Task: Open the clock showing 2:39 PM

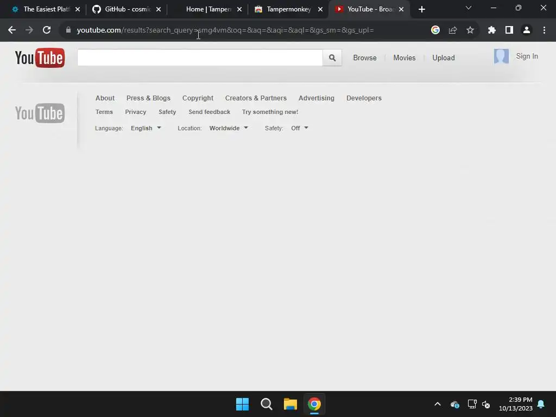Action: coord(516,404)
